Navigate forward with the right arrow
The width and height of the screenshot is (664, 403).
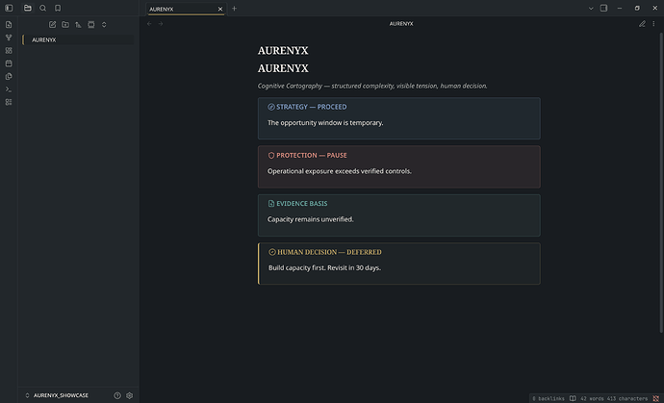(161, 24)
